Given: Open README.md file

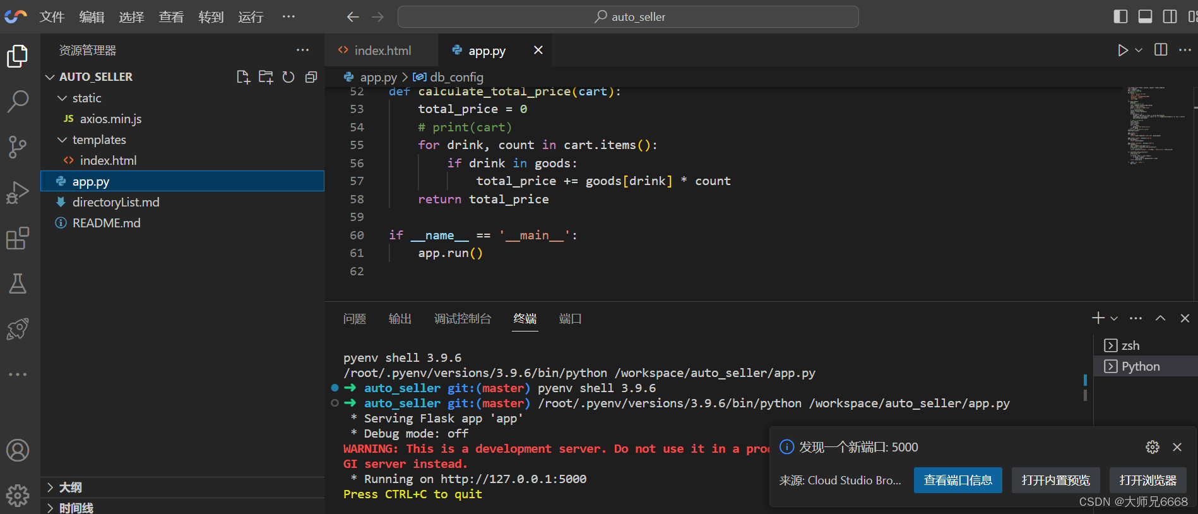Looking at the screenshot, I should click(x=106, y=223).
